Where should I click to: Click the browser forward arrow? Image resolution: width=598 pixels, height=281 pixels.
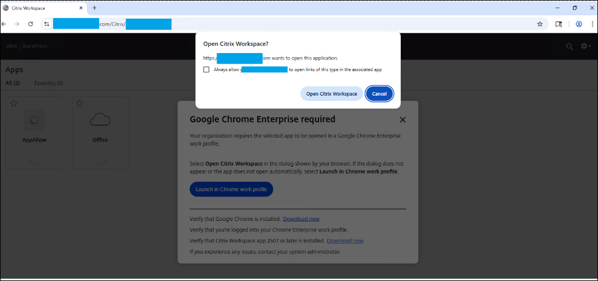click(17, 24)
